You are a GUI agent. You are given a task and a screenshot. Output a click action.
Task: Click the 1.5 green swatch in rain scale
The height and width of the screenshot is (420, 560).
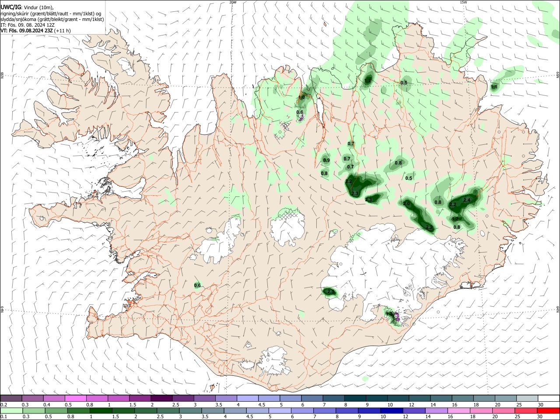[123, 411]
